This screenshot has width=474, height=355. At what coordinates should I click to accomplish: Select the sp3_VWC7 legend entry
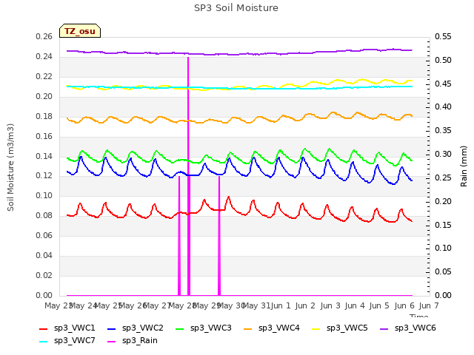pos(67,341)
